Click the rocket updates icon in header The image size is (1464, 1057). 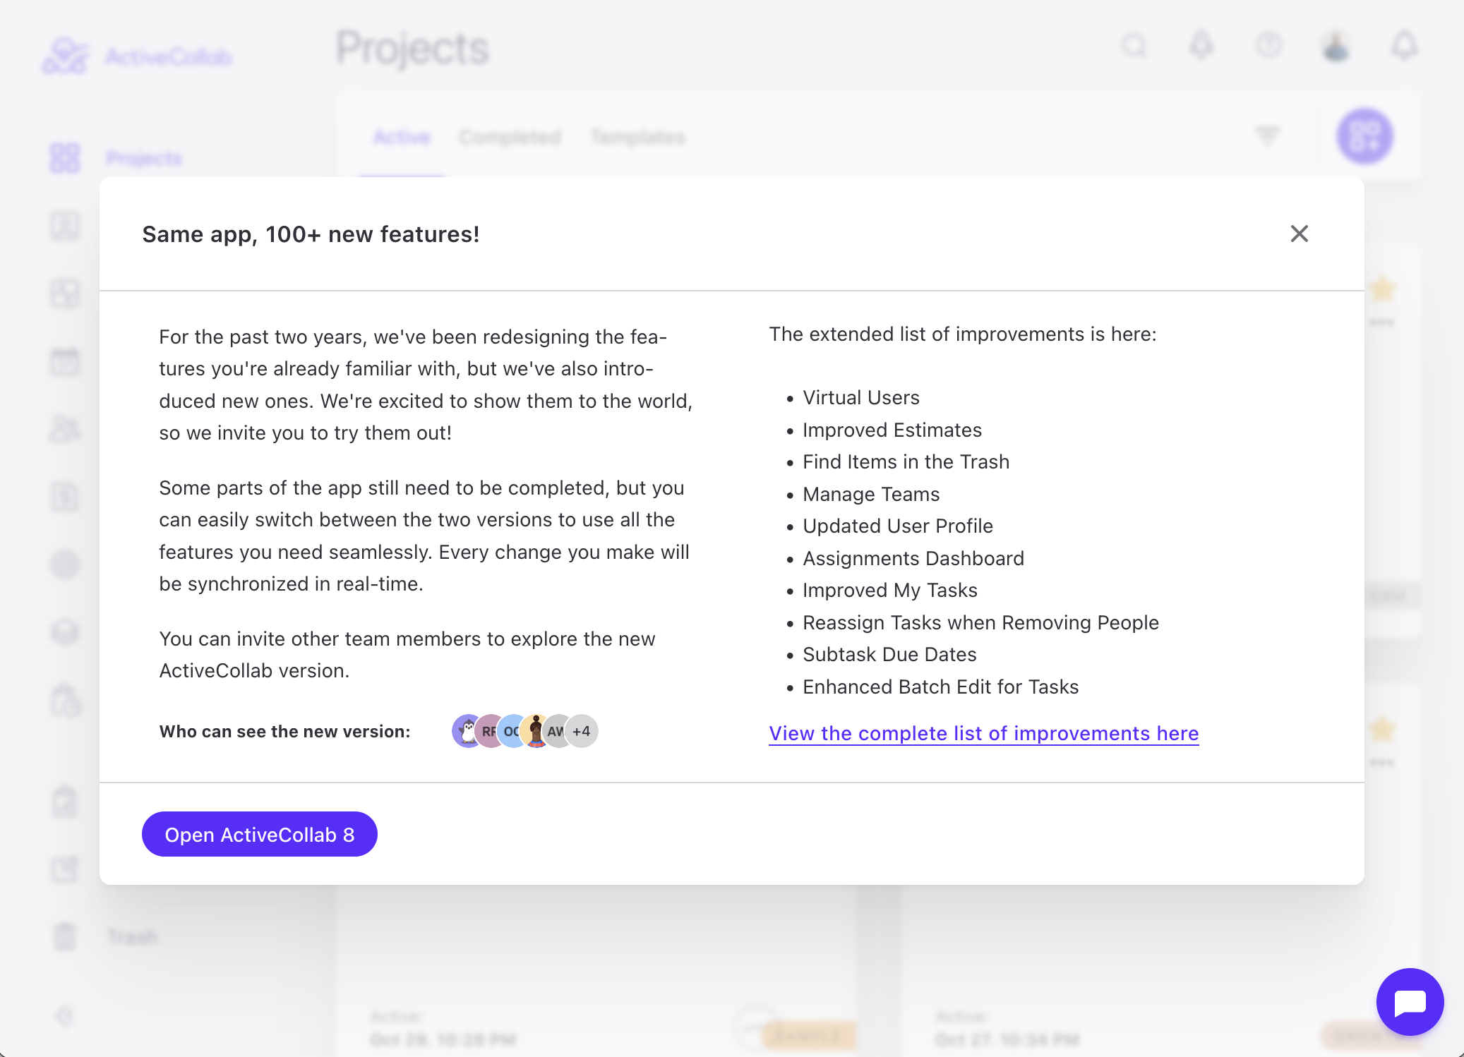point(1201,46)
